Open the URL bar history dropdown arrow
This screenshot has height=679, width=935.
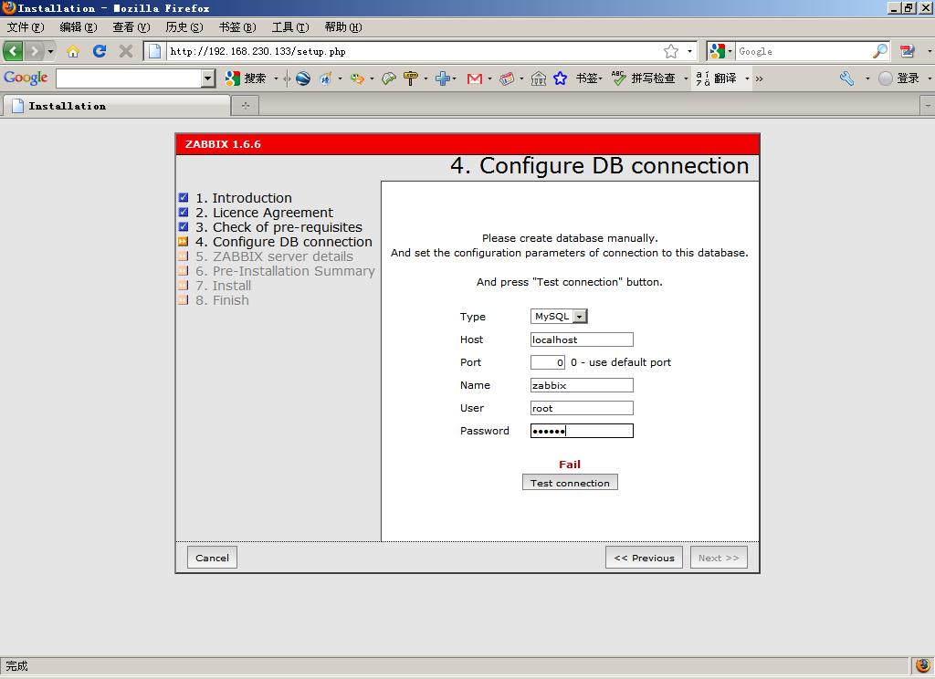[x=689, y=51]
